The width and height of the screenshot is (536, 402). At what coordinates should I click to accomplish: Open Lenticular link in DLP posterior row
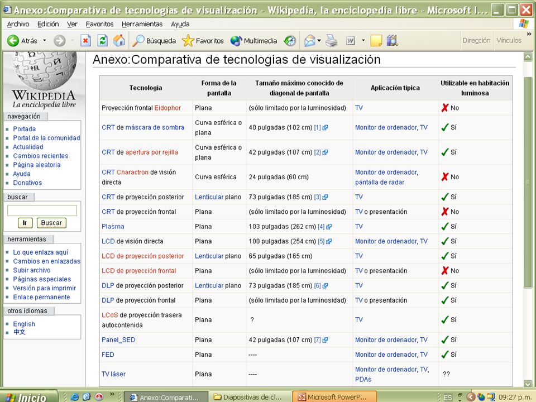209,285
